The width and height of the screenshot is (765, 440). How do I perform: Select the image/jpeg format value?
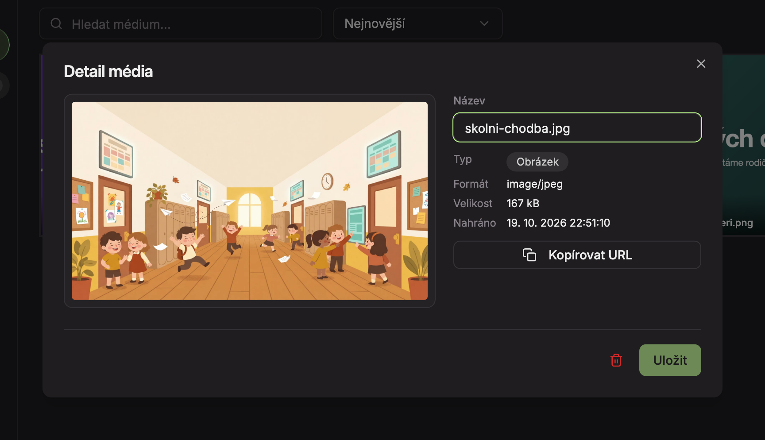click(x=534, y=184)
